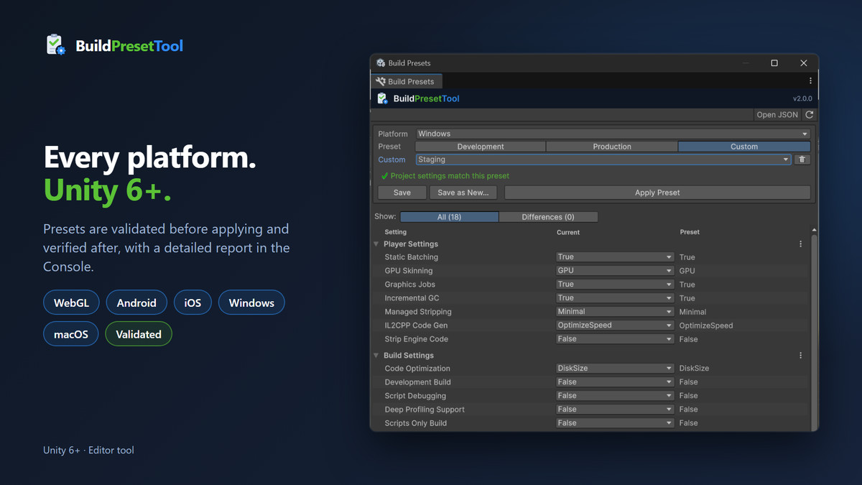Select the Production preset toggle
The width and height of the screenshot is (862, 485).
[612, 147]
